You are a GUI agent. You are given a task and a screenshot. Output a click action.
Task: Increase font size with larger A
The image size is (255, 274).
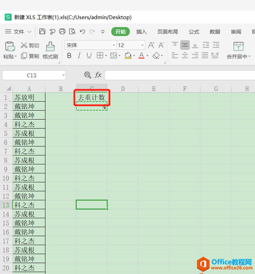tap(151, 45)
